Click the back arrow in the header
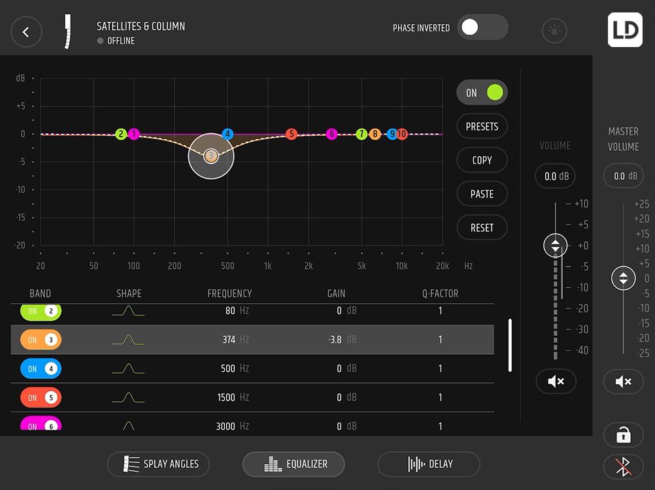Image resolution: width=655 pixels, height=490 pixels. click(x=26, y=31)
